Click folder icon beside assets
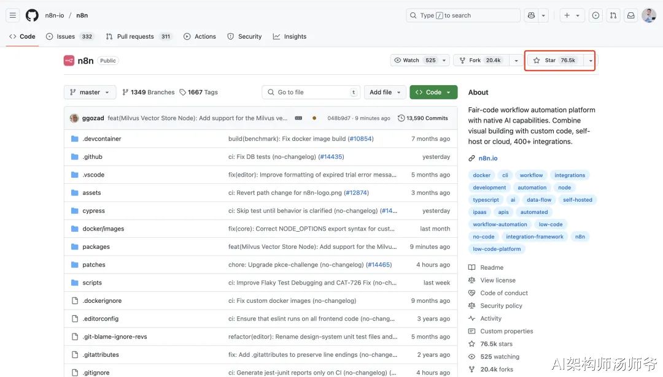This screenshot has height=377, width=663. (75, 192)
